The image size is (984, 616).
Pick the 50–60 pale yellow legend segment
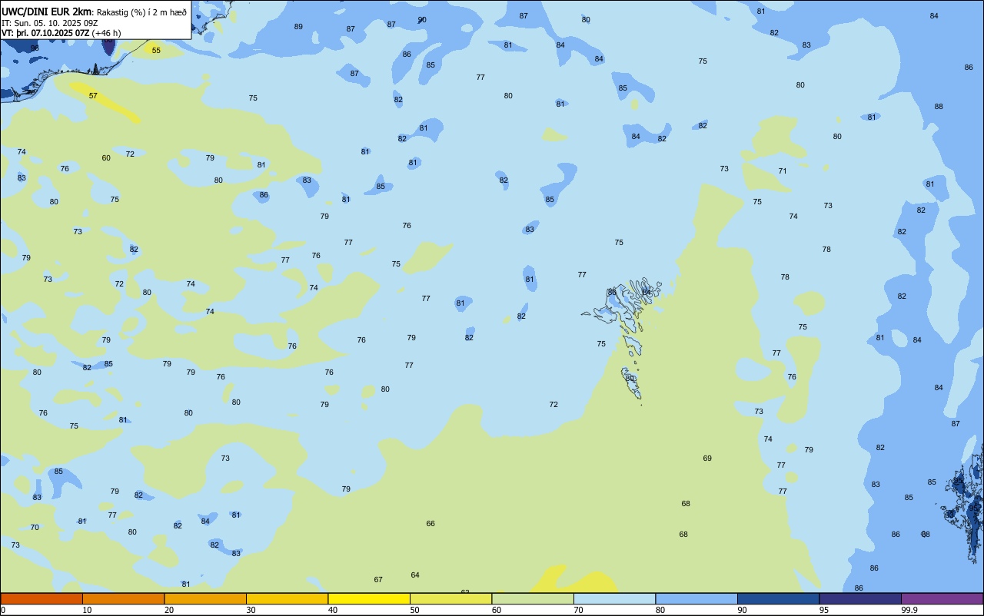coord(450,598)
